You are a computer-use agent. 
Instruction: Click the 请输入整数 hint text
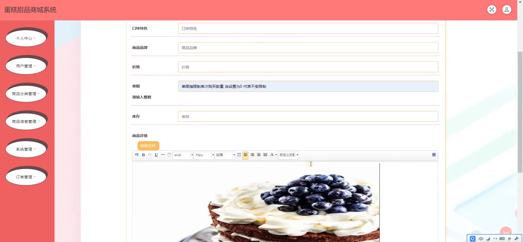coord(142,97)
